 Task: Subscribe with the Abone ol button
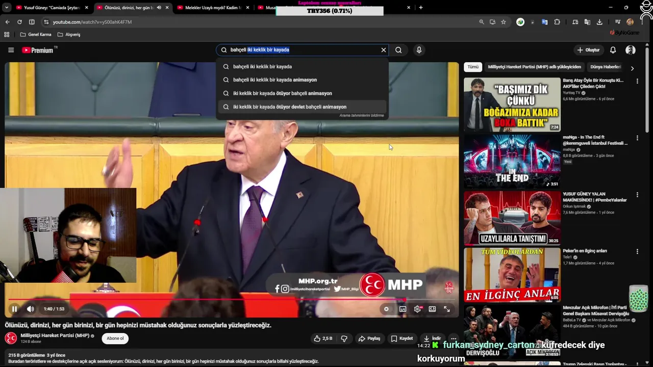115,338
